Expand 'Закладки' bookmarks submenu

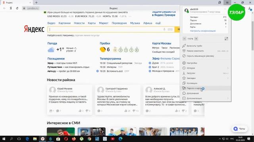click(x=206, y=78)
